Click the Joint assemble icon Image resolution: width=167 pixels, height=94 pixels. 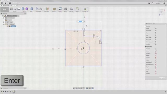pos(41,9)
